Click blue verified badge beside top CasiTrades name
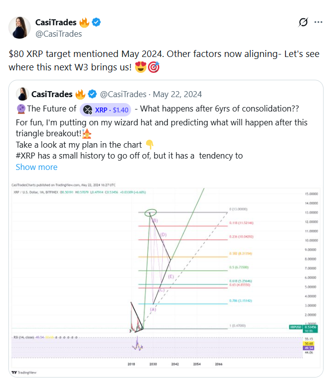Image resolution: width=330 pixels, height=383 pixels. pos(97,22)
